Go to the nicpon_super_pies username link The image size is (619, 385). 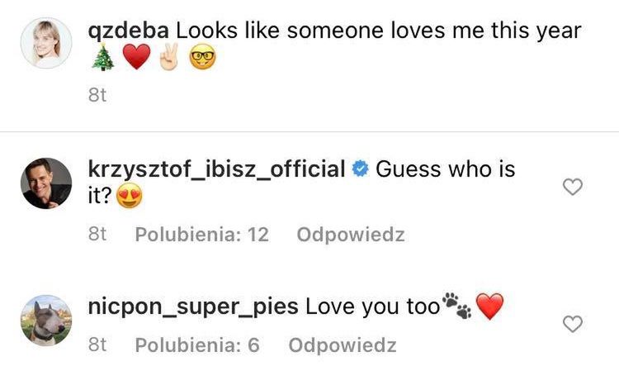pyautogui.click(x=192, y=307)
